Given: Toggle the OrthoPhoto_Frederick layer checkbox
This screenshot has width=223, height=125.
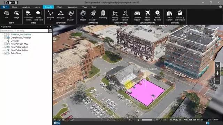Looking at the screenshot, I should point(6,37).
